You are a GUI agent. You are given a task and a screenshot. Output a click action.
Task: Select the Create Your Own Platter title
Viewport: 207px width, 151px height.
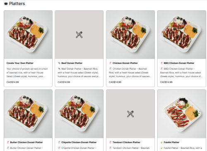(20, 63)
